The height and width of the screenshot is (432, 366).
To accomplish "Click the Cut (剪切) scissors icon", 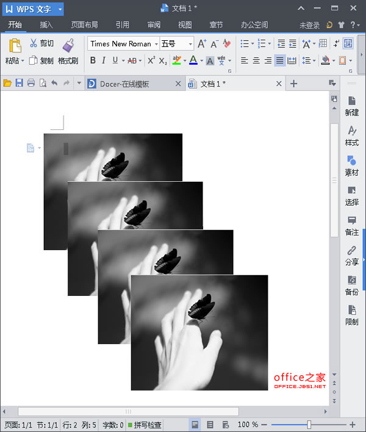I will coord(34,43).
